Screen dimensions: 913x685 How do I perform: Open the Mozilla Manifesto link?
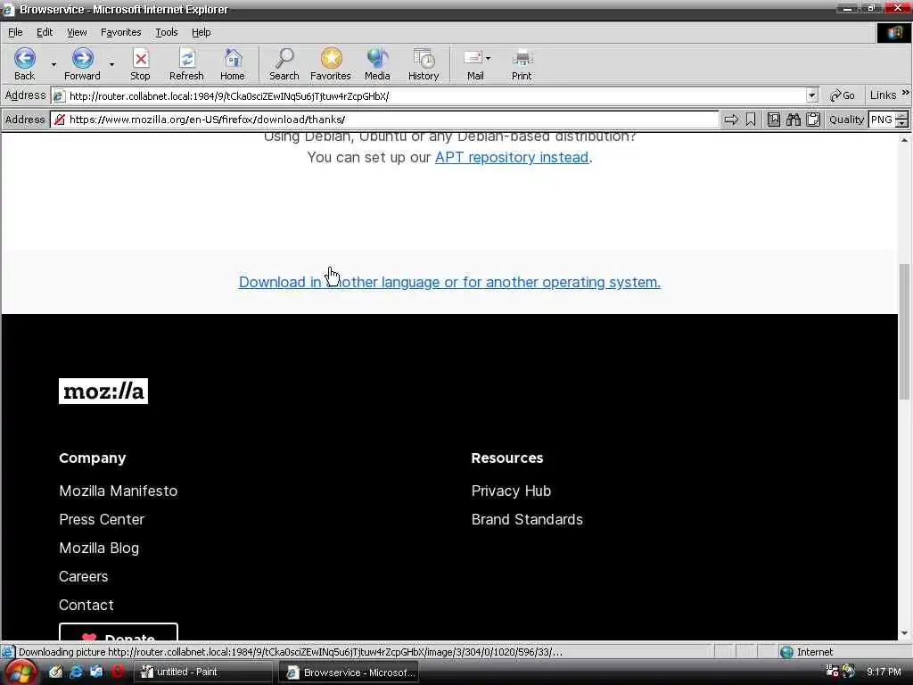[x=119, y=491]
